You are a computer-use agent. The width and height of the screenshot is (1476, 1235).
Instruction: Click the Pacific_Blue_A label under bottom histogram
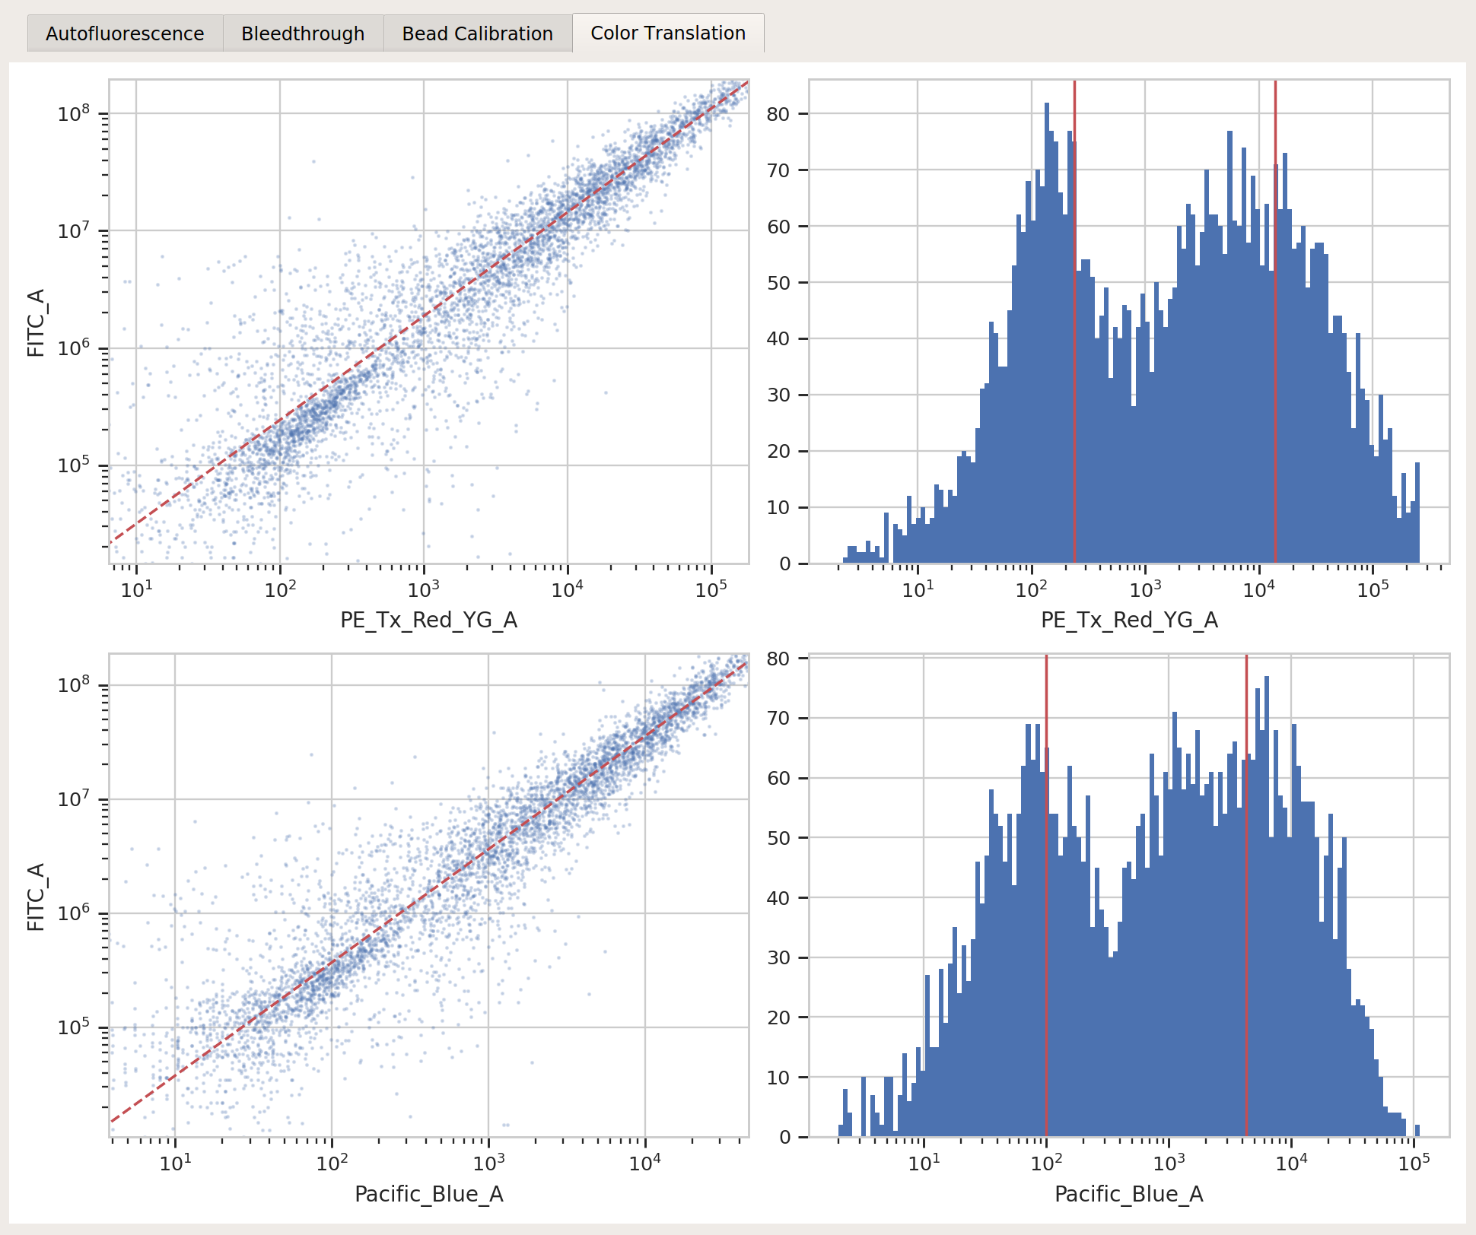pyautogui.click(x=1129, y=1195)
